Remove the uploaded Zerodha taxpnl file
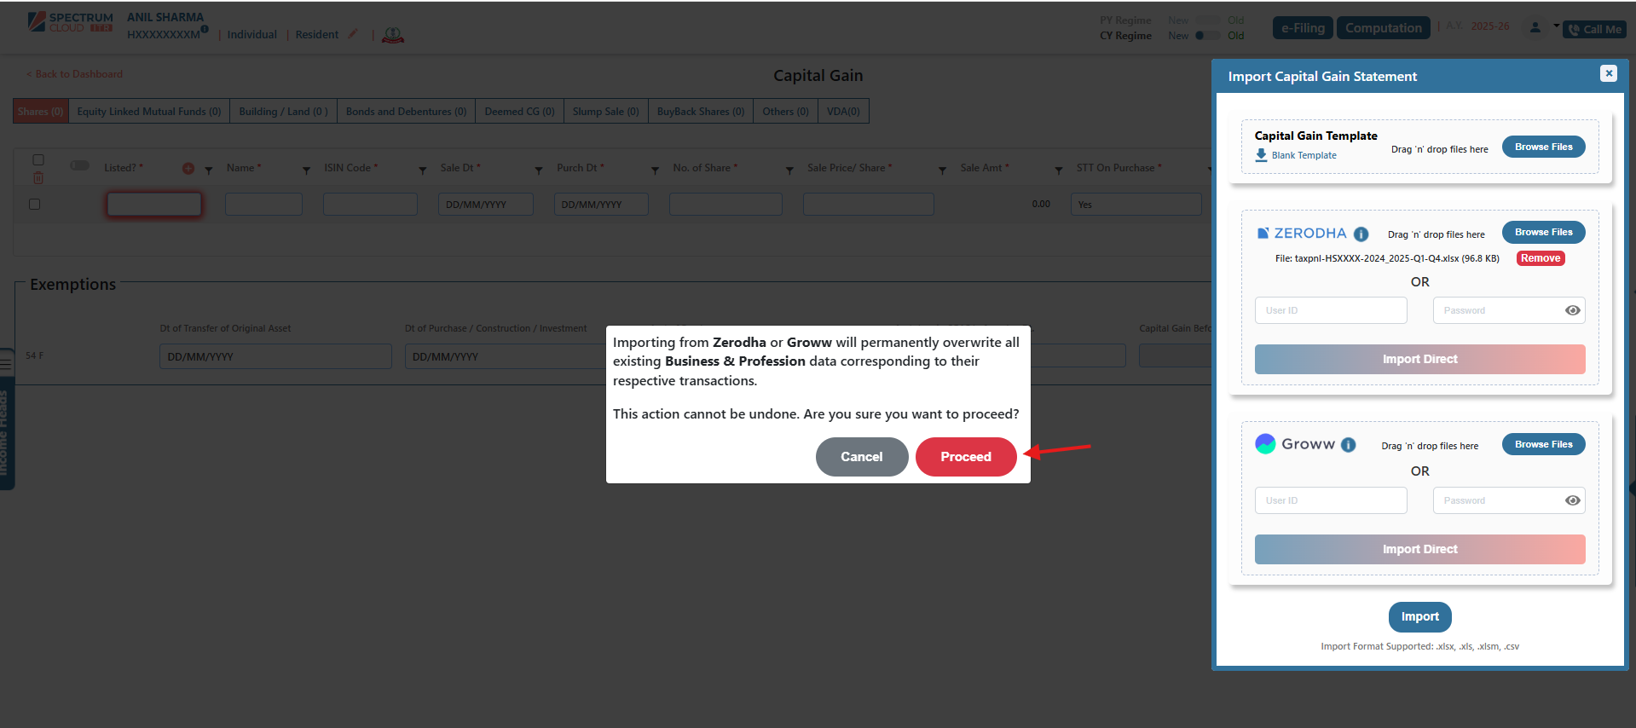This screenshot has width=1636, height=728. tap(1540, 258)
